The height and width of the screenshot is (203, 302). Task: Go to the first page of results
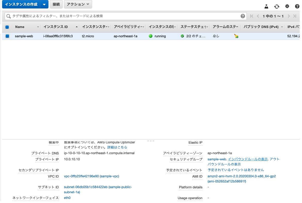pyautogui.click(x=252, y=16)
